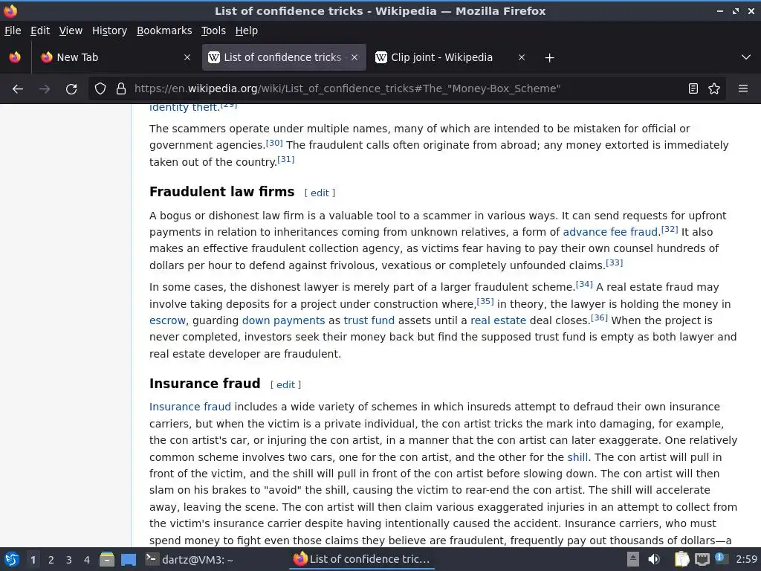
Task: Close the Clip joint tab
Action: click(x=522, y=57)
